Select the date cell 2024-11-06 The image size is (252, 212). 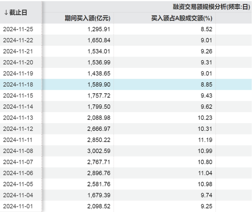click(18, 173)
